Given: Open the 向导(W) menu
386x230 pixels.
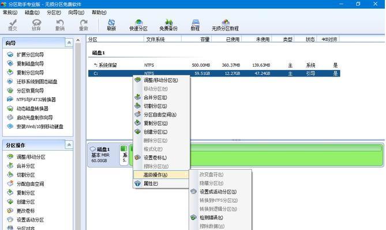Looking at the screenshot, I should click(76, 12).
